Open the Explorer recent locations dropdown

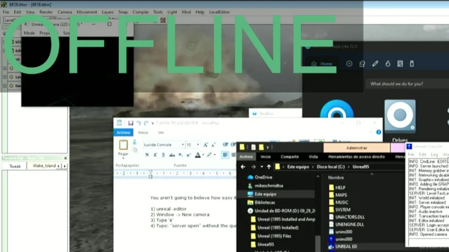click(x=262, y=167)
